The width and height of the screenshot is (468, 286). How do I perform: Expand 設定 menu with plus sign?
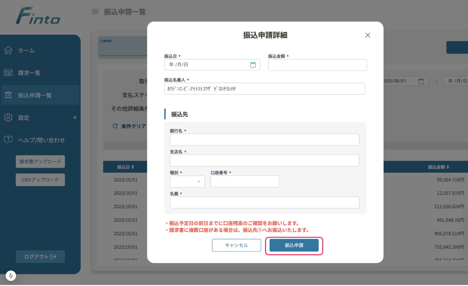pyautogui.click(x=75, y=118)
